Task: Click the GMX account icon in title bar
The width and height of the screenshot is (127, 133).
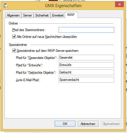Action: coord(6,5)
